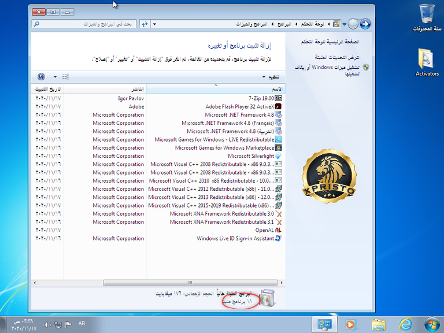Click the Games for Windows Marketplace icon
This screenshot has width=444, height=333.
(278, 147)
